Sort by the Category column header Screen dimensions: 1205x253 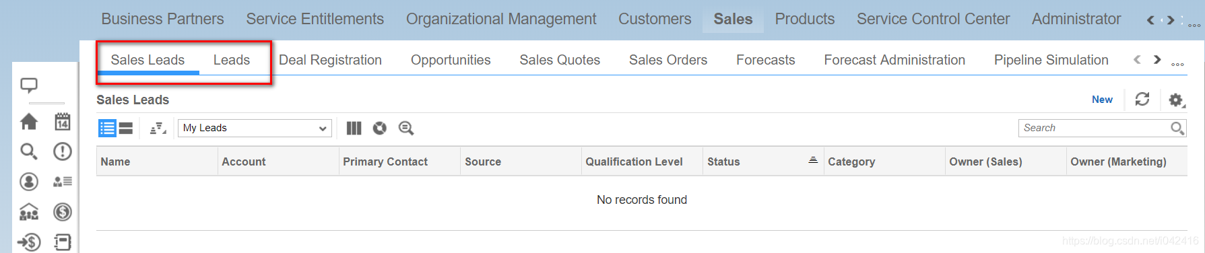(x=884, y=161)
